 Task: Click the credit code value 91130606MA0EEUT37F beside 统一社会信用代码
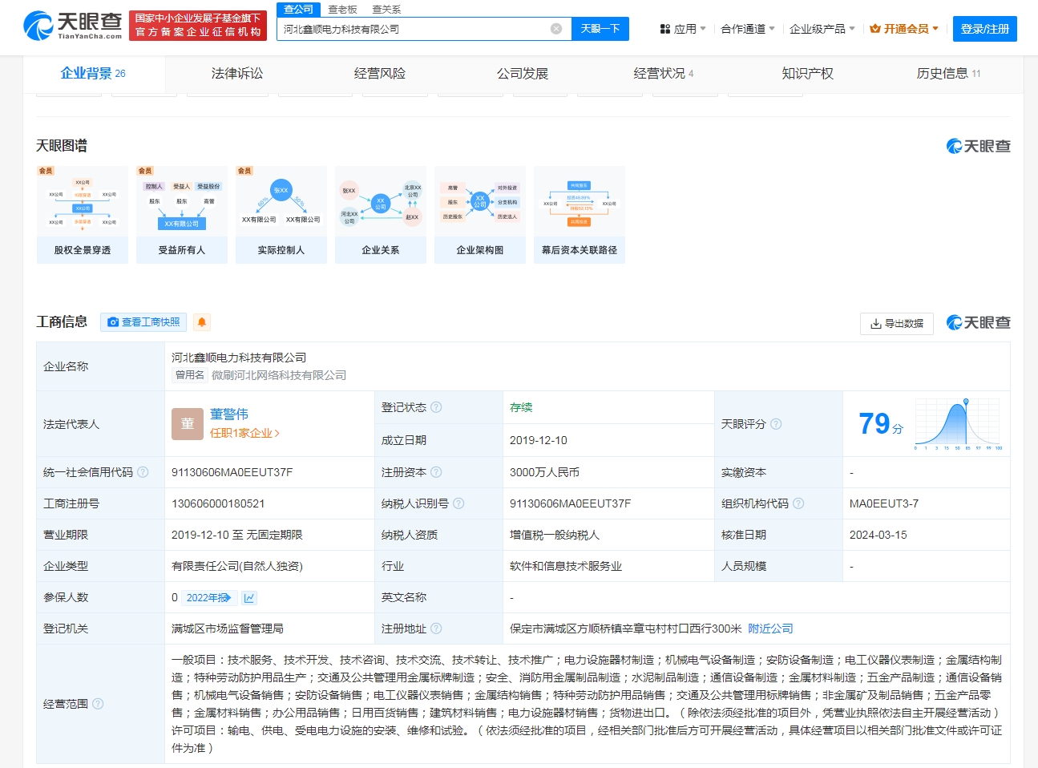coord(232,472)
